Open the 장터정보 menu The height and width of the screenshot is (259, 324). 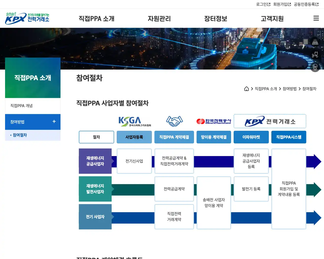[x=216, y=18]
